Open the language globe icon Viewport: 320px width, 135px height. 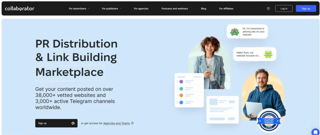tap(268, 9)
